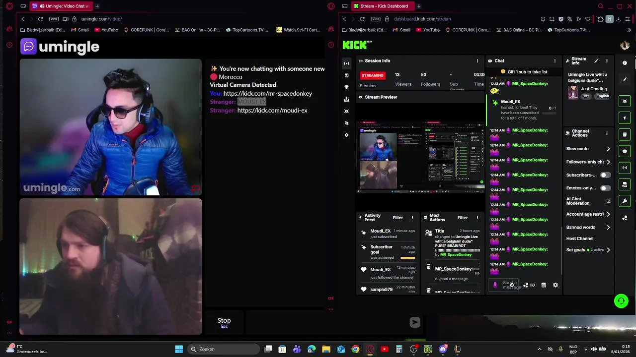Click the Stream Preview thumbnail

pyautogui.click(x=421, y=156)
